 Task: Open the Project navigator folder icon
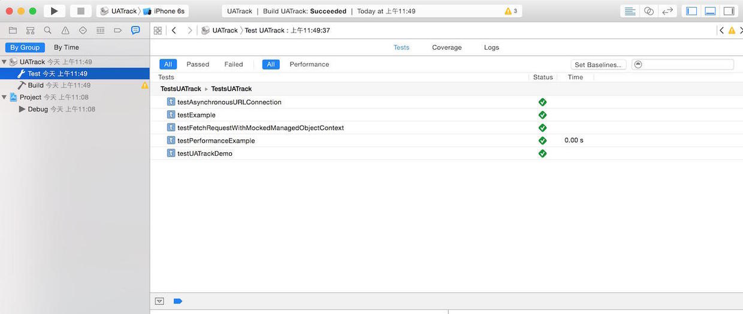click(x=13, y=30)
